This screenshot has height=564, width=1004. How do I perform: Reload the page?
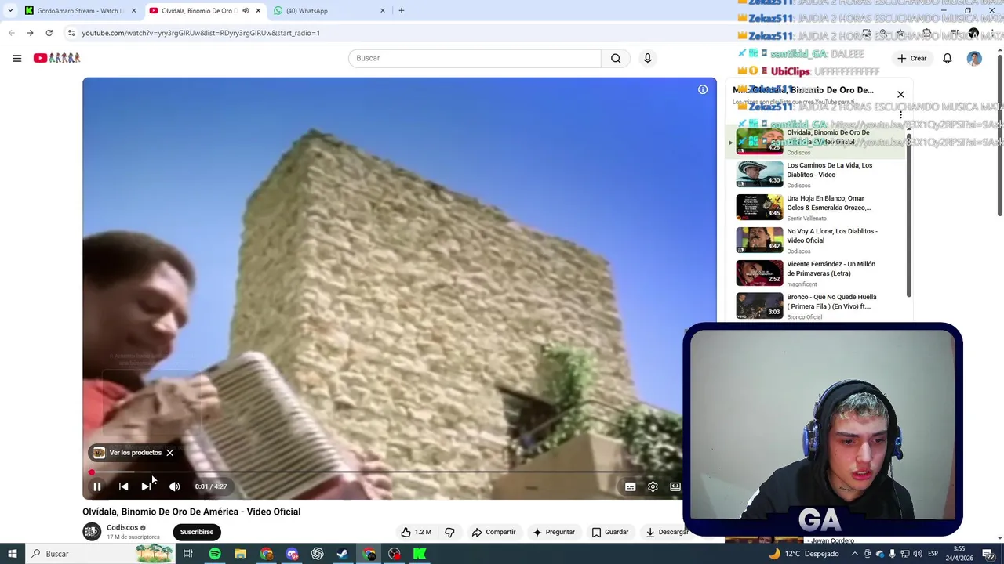tap(49, 33)
